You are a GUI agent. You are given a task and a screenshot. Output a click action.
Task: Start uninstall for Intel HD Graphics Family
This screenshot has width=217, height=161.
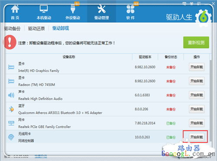[197, 67]
